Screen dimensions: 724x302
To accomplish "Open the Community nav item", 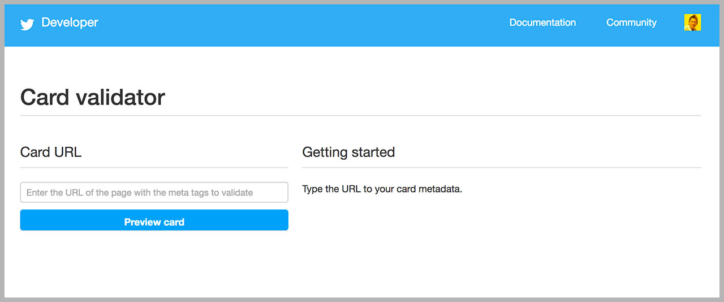I will 631,23.
